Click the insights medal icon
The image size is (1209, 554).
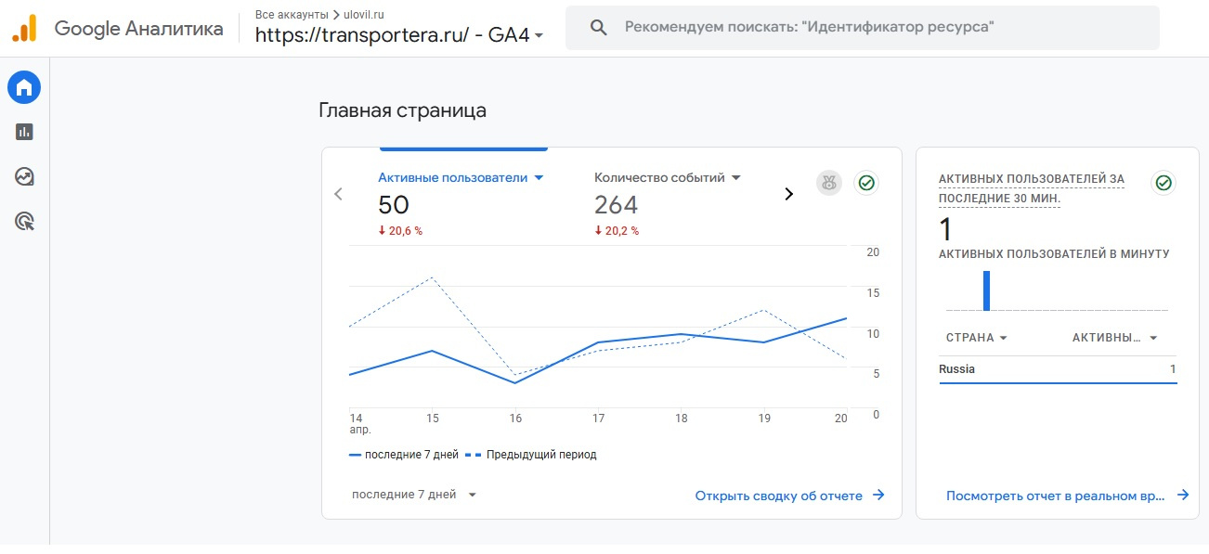(x=828, y=183)
